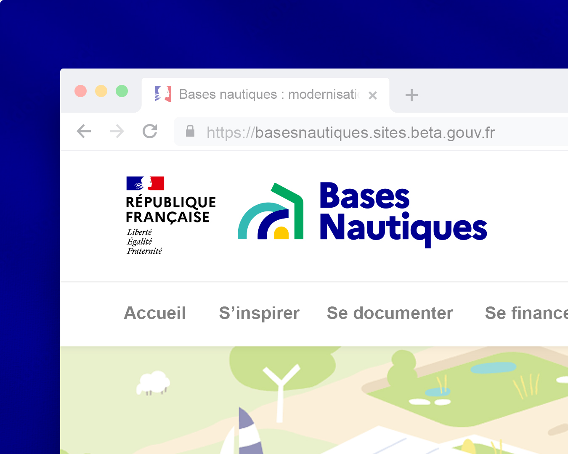Click the browser back arrow
This screenshot has width=568, height=454.
tap(84, 132)
